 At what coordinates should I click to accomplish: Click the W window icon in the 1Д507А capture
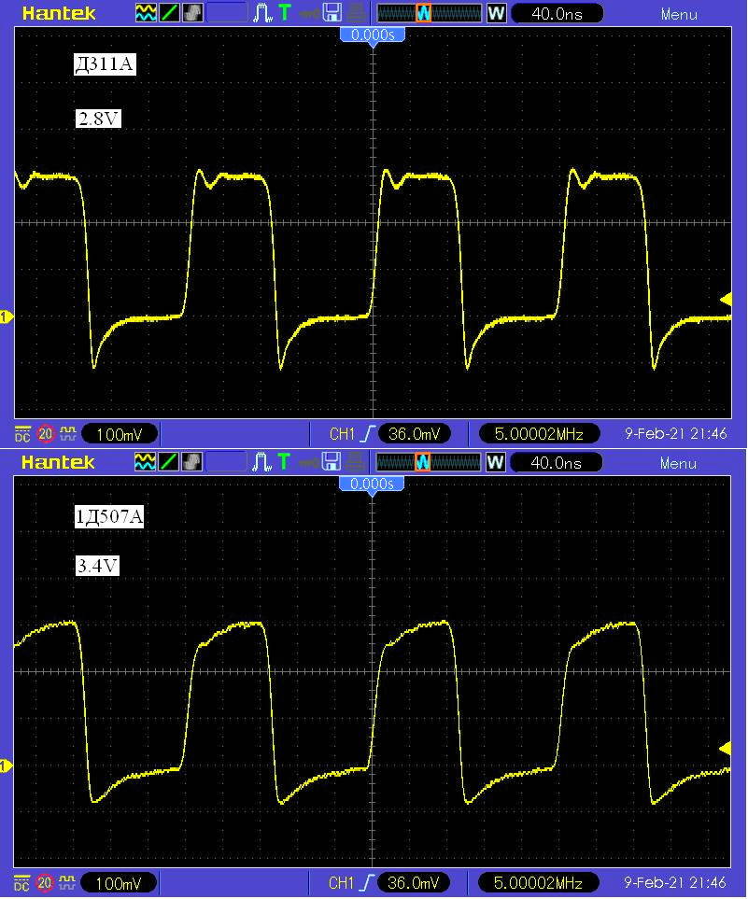coord(496,461)
